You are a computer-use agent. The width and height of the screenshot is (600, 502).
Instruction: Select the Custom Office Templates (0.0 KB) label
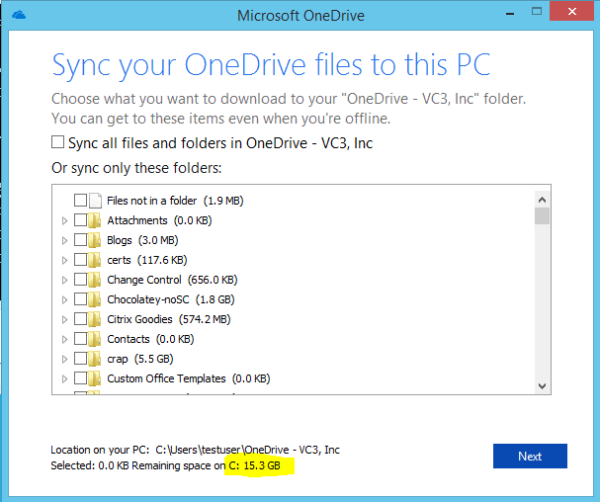click(x=189, y=378)
